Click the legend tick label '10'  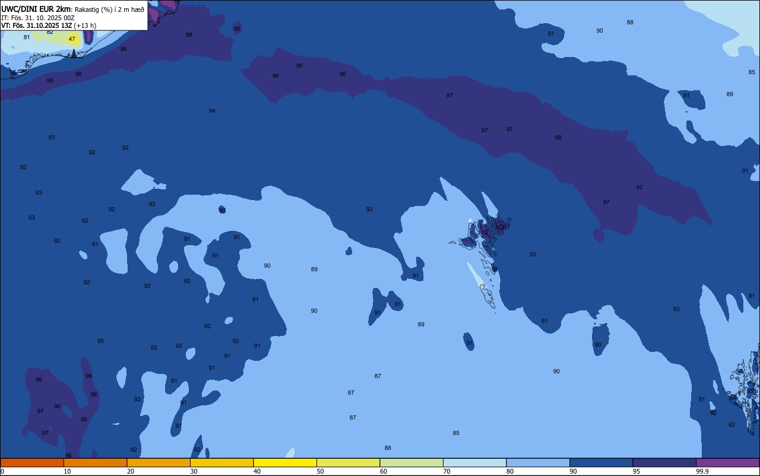click(67, 471)
